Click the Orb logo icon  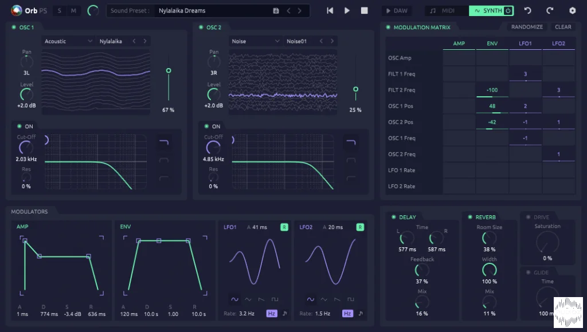(17, 10)
